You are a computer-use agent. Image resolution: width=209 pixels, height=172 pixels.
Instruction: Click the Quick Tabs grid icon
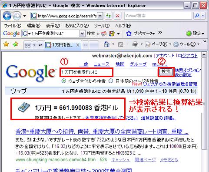tap(28, 45)
